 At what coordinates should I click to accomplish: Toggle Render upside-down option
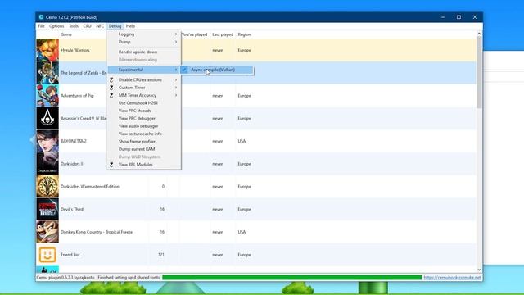point(144,52)
